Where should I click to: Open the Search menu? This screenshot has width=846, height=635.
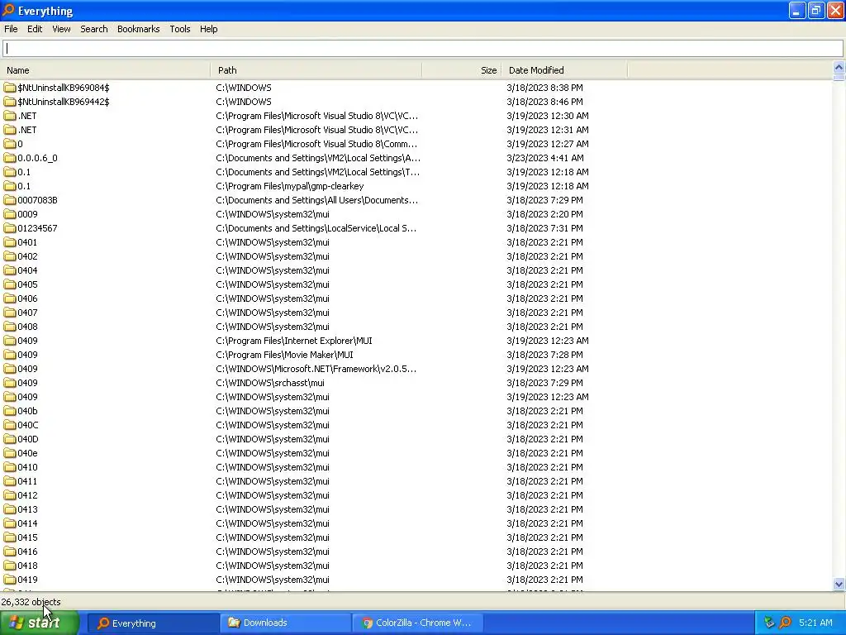(x=94, y=29)
